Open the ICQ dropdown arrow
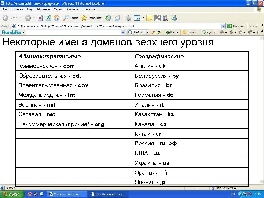 click(177, 32)
